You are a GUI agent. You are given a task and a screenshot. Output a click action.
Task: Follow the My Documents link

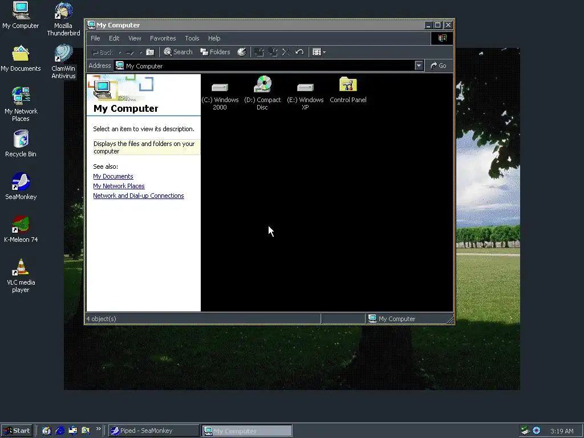click(x=113, y=176)
